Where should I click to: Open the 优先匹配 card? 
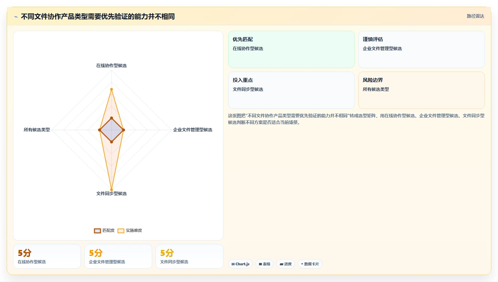coord(291,49)
